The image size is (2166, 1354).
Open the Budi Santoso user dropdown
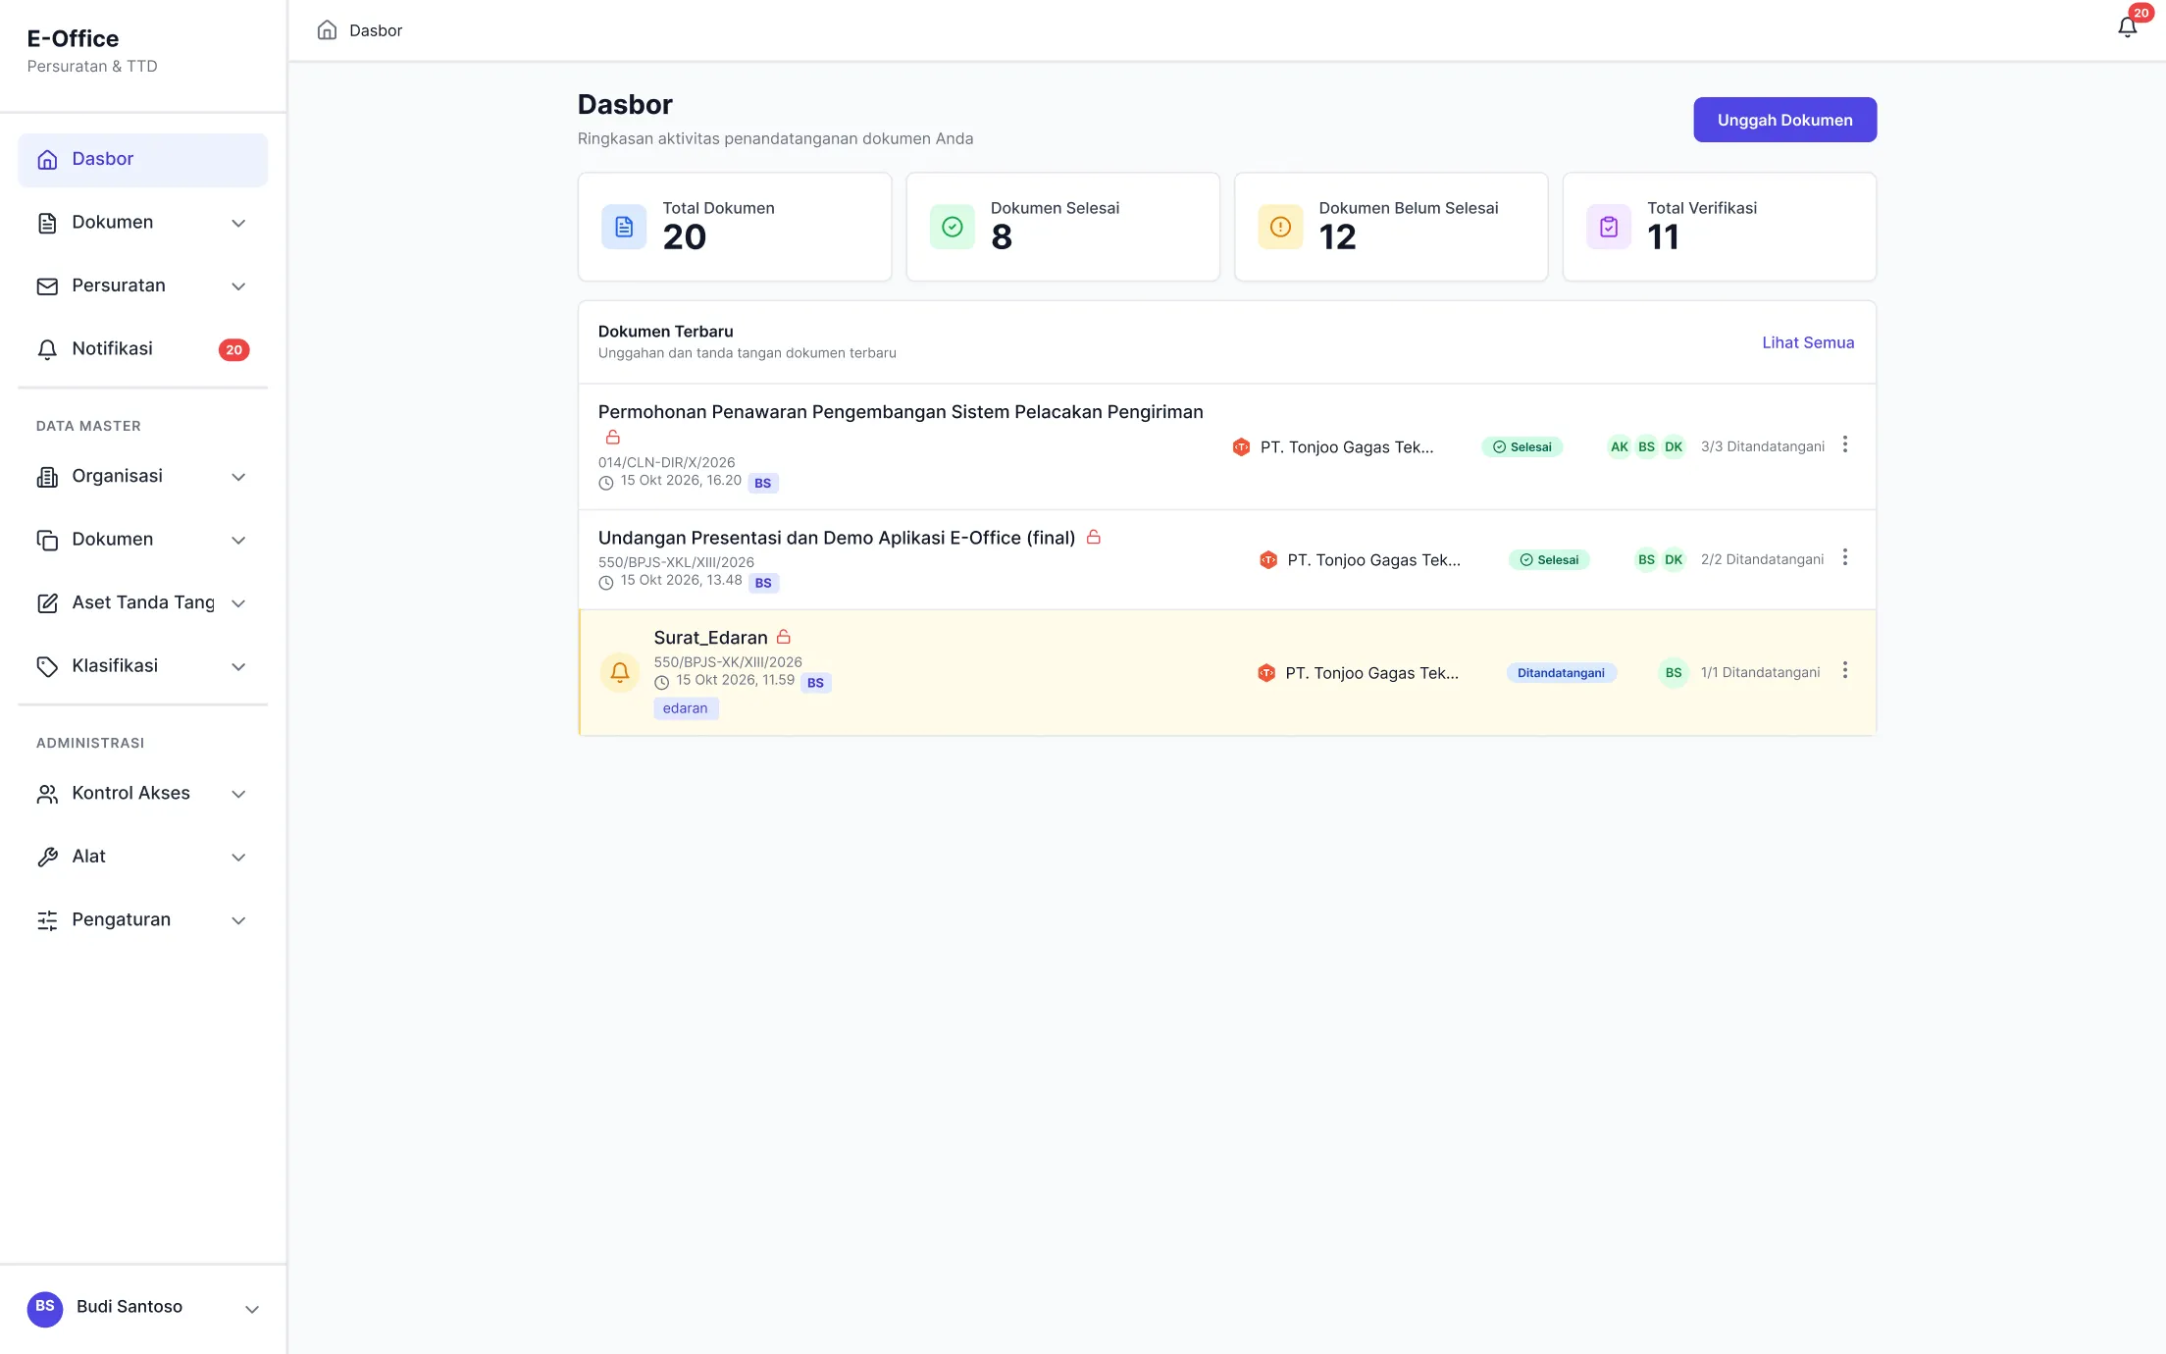pyautogui.click(x=143, y=1308)
